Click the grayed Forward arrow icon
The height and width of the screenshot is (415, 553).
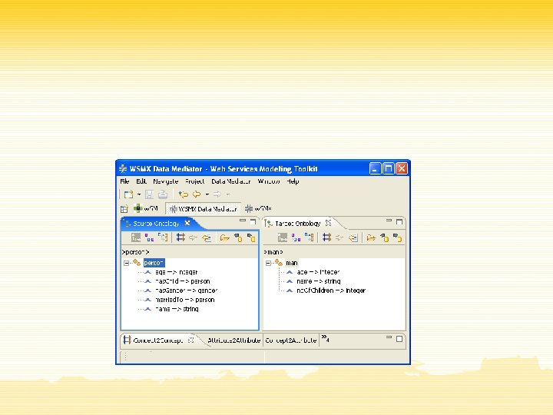(217, 194)
